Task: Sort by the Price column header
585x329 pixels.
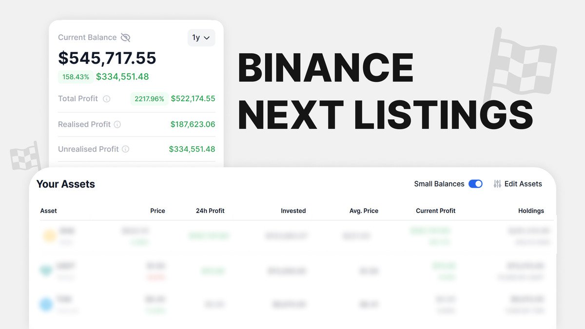Action: tap(157, 211)
